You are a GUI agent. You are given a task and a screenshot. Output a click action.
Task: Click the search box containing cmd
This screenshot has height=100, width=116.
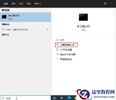[x=25, y=98]
